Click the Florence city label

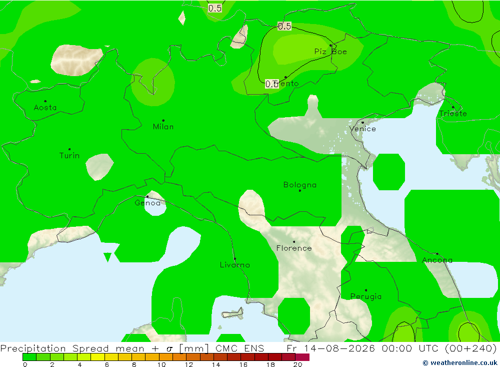[x=294, y=248]
